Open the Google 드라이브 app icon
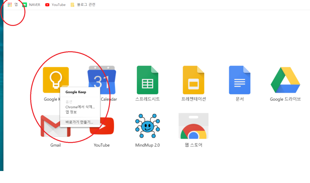This screenshot has width=310, height=183. pyautogui.click(x=286, y=80)
